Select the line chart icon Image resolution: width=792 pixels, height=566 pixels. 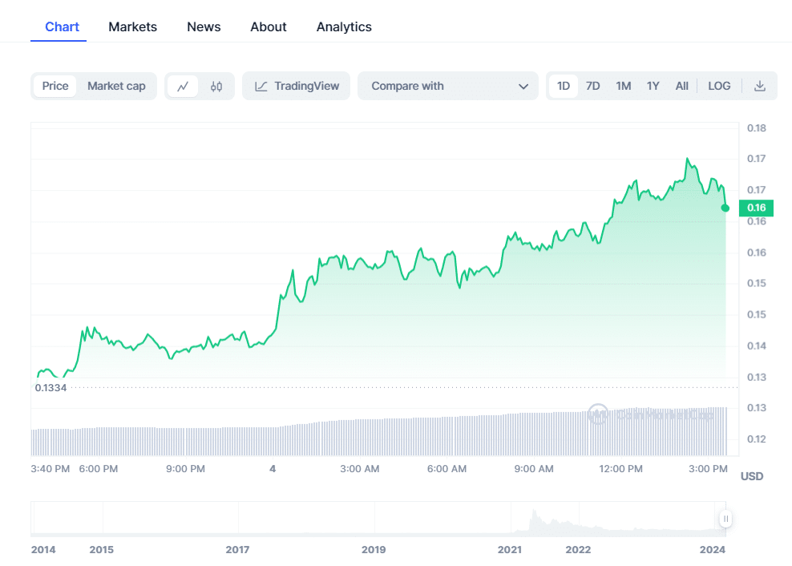pos(184,86)
